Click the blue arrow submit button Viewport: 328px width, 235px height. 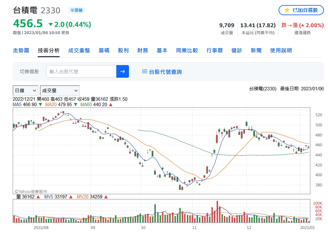123,71
